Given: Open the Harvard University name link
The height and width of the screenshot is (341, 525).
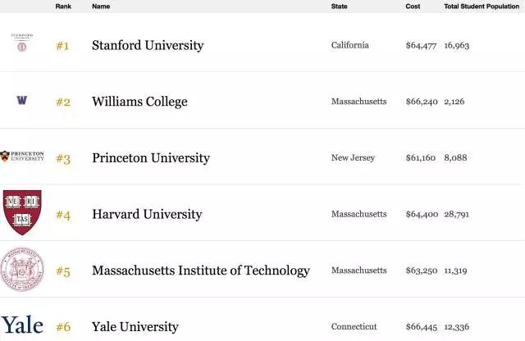Looking at the screenshot, I should [147, 214].
